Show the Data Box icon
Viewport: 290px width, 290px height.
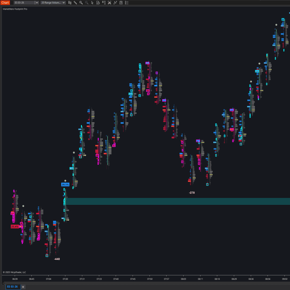(x=98, y=3)
